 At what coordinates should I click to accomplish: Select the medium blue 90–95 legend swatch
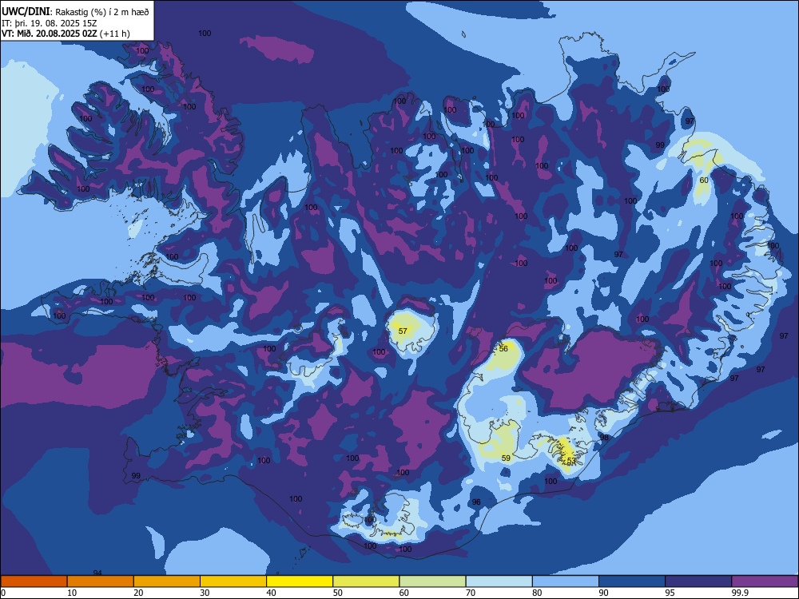(x=632, y=581)
